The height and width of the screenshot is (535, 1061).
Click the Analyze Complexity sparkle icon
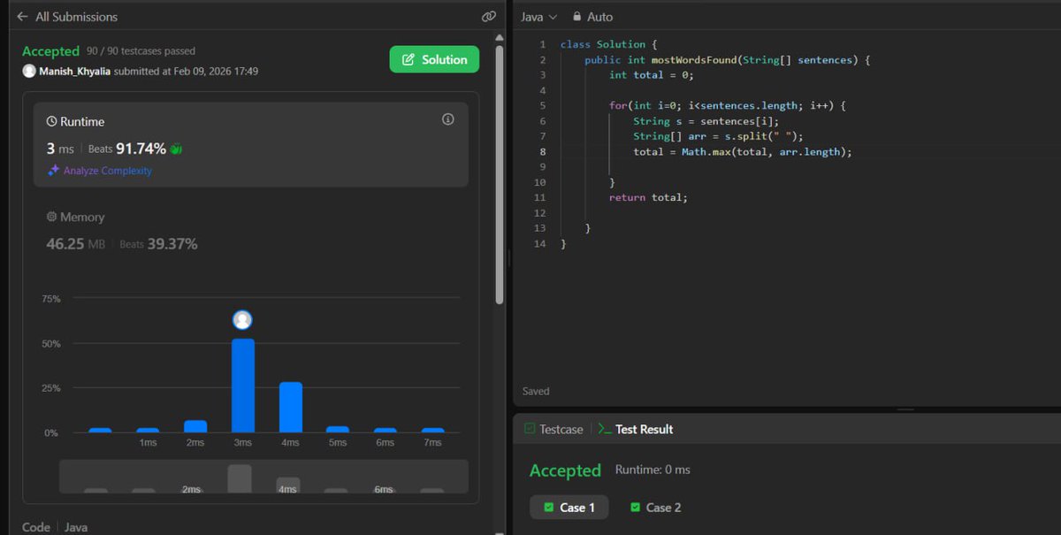[53, 171]
